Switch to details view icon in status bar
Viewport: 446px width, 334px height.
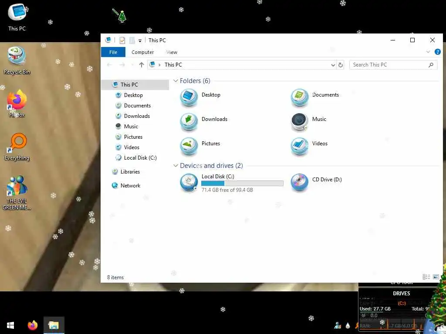point(426,277)
